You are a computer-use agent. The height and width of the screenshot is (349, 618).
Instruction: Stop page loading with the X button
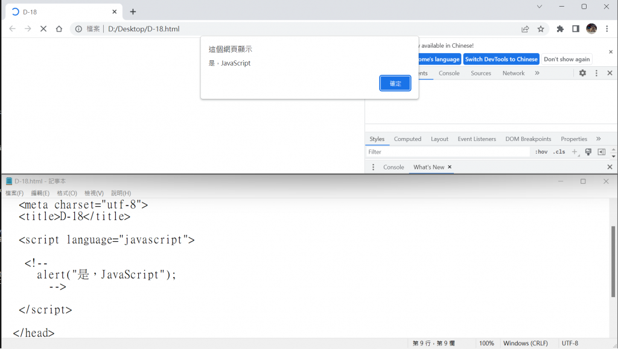click(43, 29)
